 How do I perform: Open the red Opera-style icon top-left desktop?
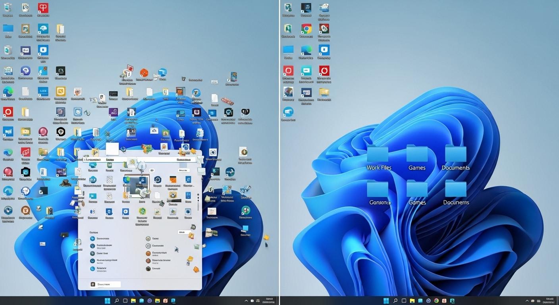pos(8,112)
